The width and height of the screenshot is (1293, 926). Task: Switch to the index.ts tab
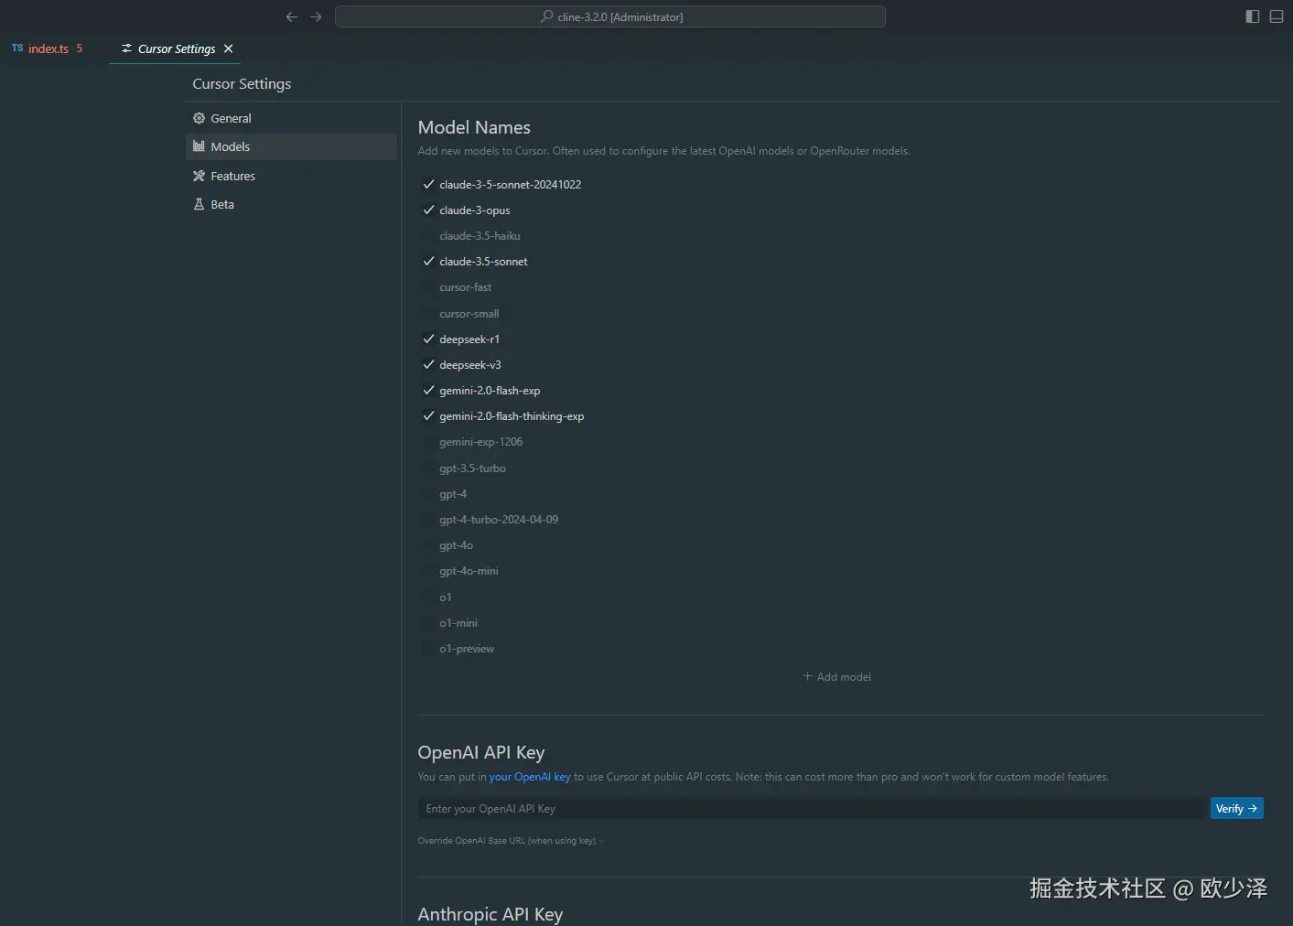pyautogui.click(x=48, y=48)
